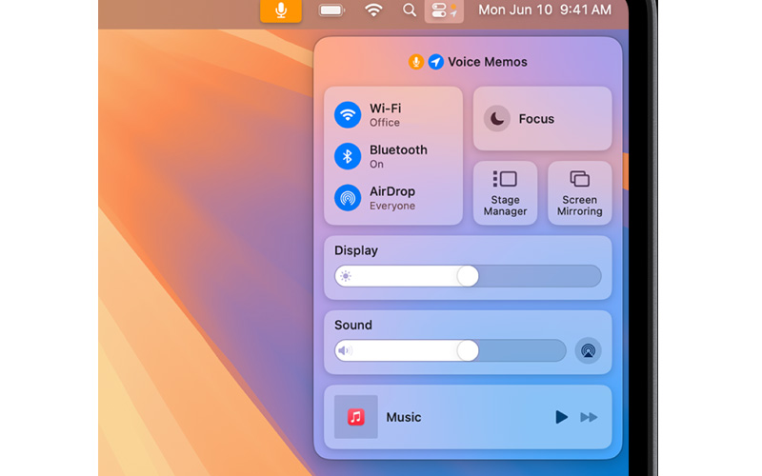Open AirPlay audio output selector
Screen dimensions: 762x476
(588, 350)
